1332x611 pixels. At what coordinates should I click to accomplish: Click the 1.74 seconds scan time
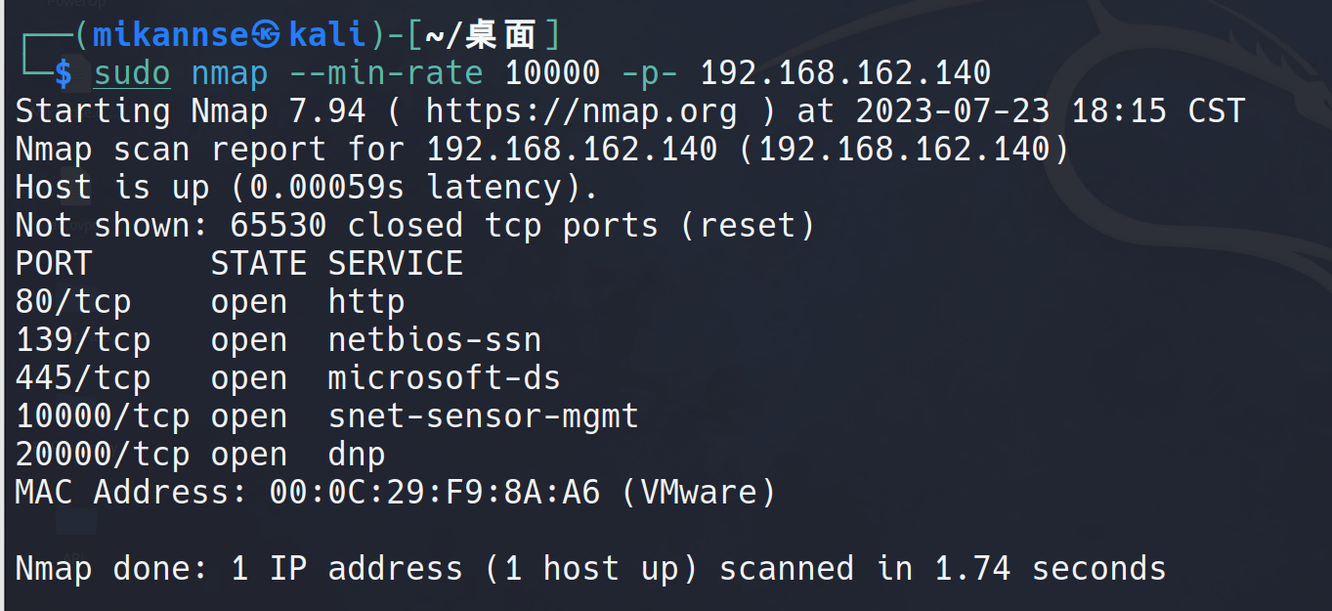[1050, 568]
